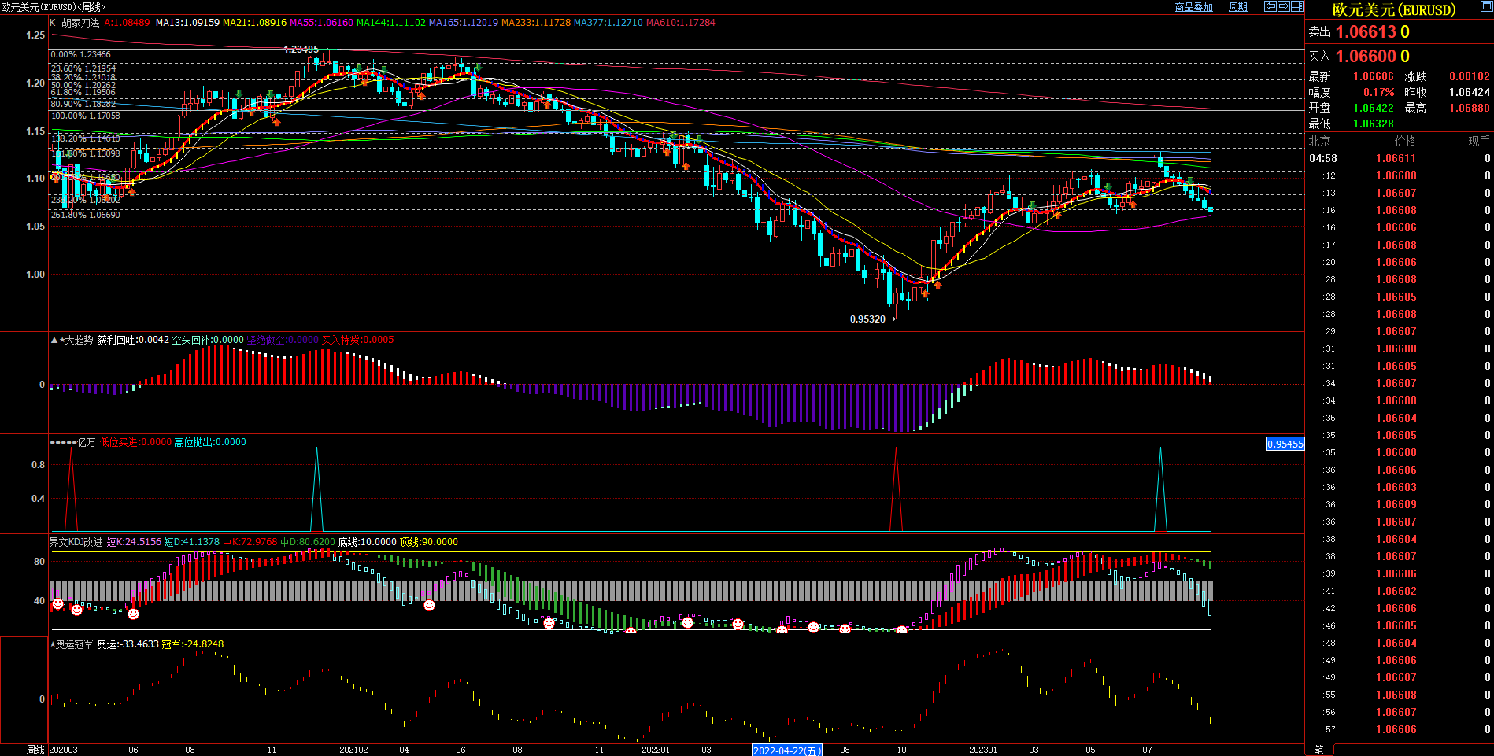Image resolution: width=1494 pixels, height=756 pixels.
Task: Click the 界文KD改进 indicator label
Action: tap(76, 542)
